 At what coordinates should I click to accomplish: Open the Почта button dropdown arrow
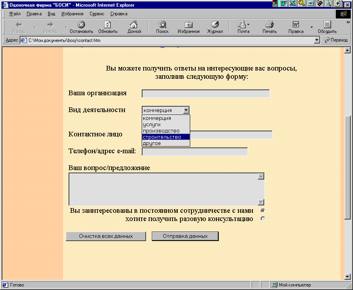(x=249, y=24)
